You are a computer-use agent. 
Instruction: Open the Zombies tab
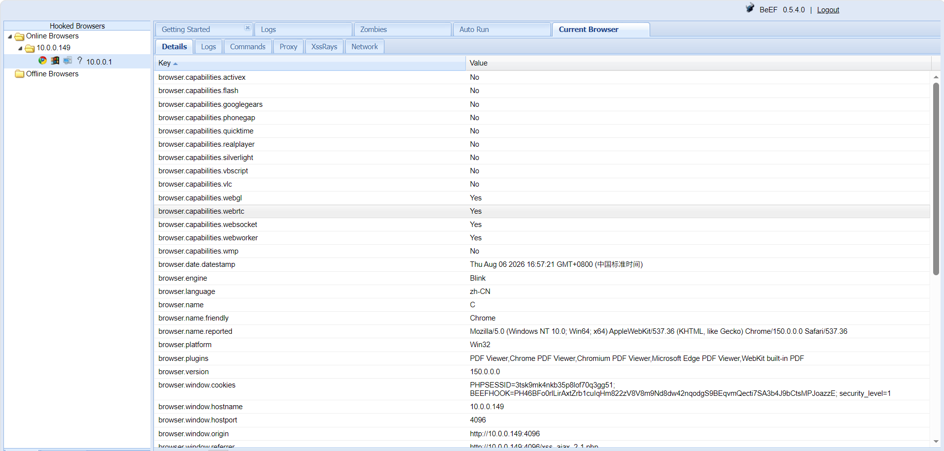tap(402, 30)
